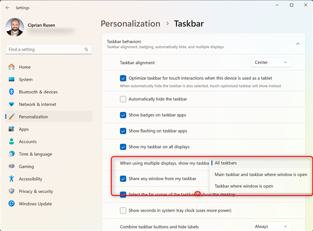Uncheck Show badges on taskbar apps

[123, 115]
